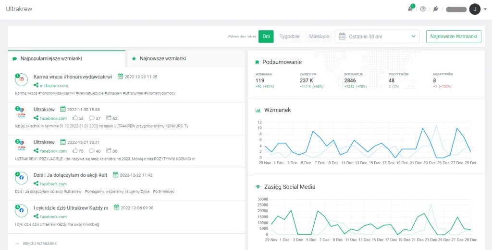Click calendar icon beside 2022-12-22 11:42

(115, 175)
